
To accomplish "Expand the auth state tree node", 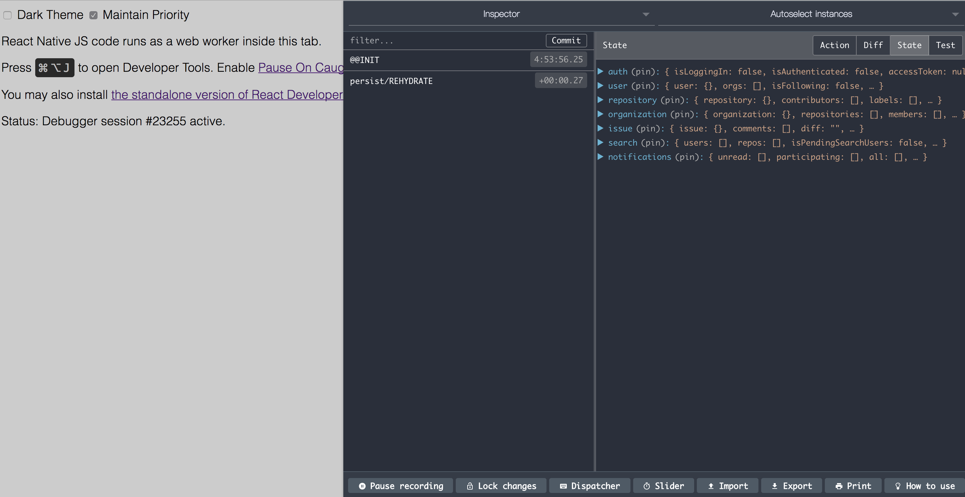I will pyautogui.click(x=600, y=71).
